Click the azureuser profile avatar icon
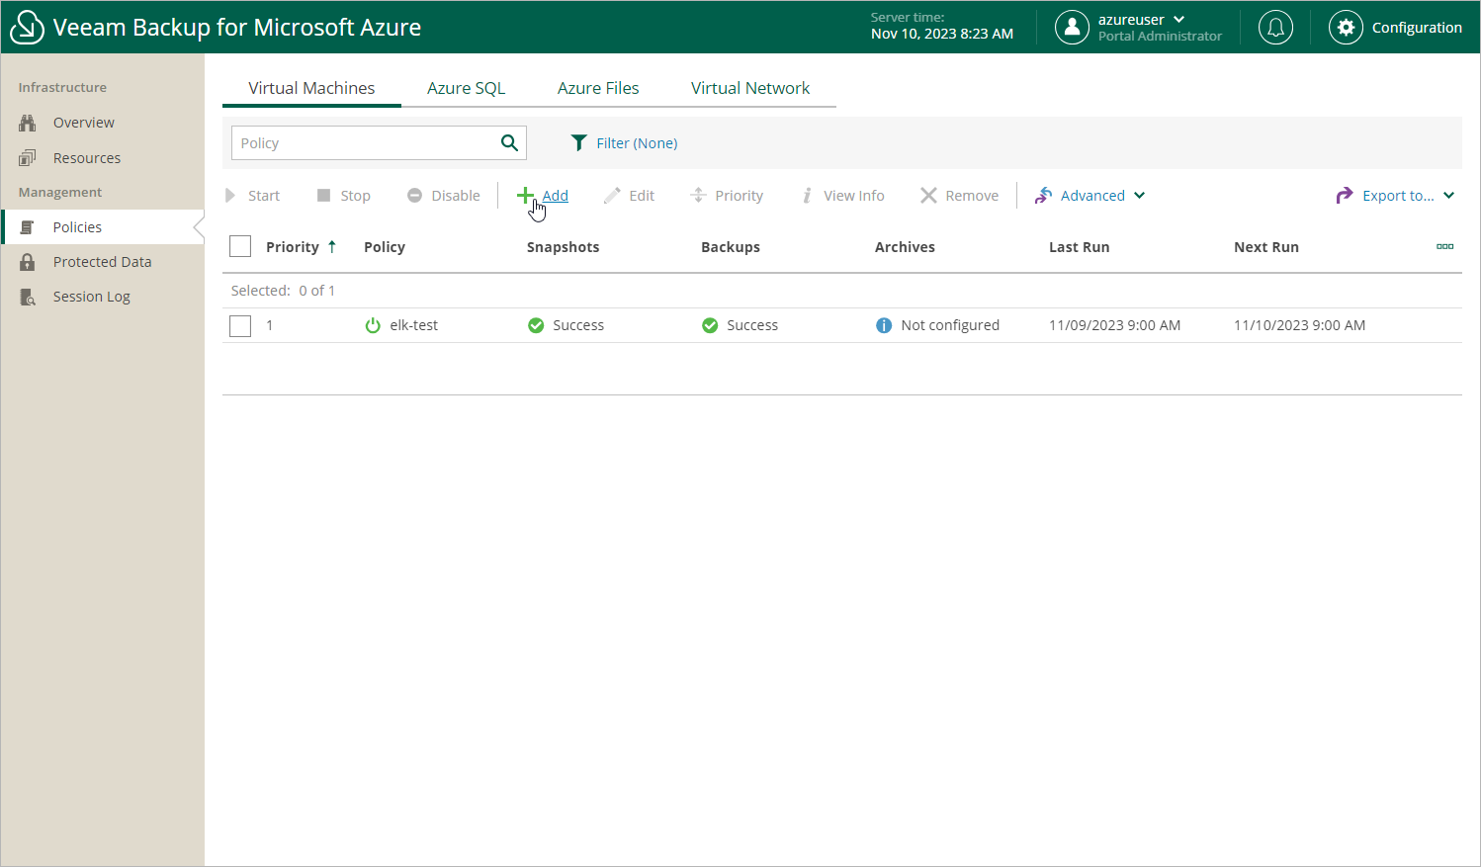The width and height of the screenshot is (1481, 867). (x=1072, y=28)
